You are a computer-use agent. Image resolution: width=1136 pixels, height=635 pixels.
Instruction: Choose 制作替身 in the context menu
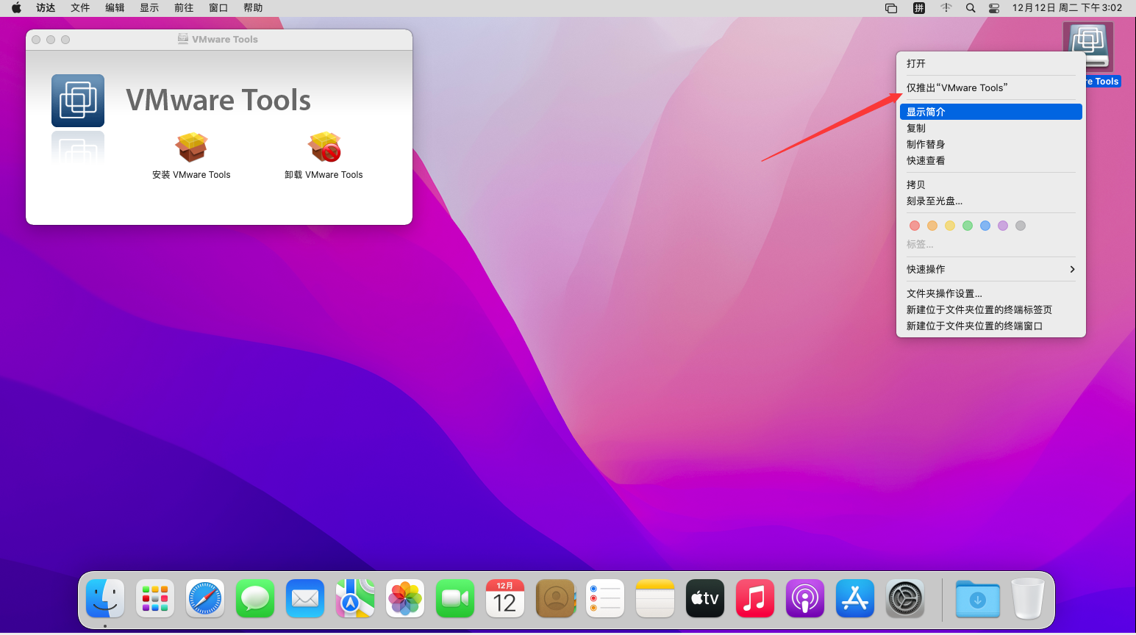point(991,145)
